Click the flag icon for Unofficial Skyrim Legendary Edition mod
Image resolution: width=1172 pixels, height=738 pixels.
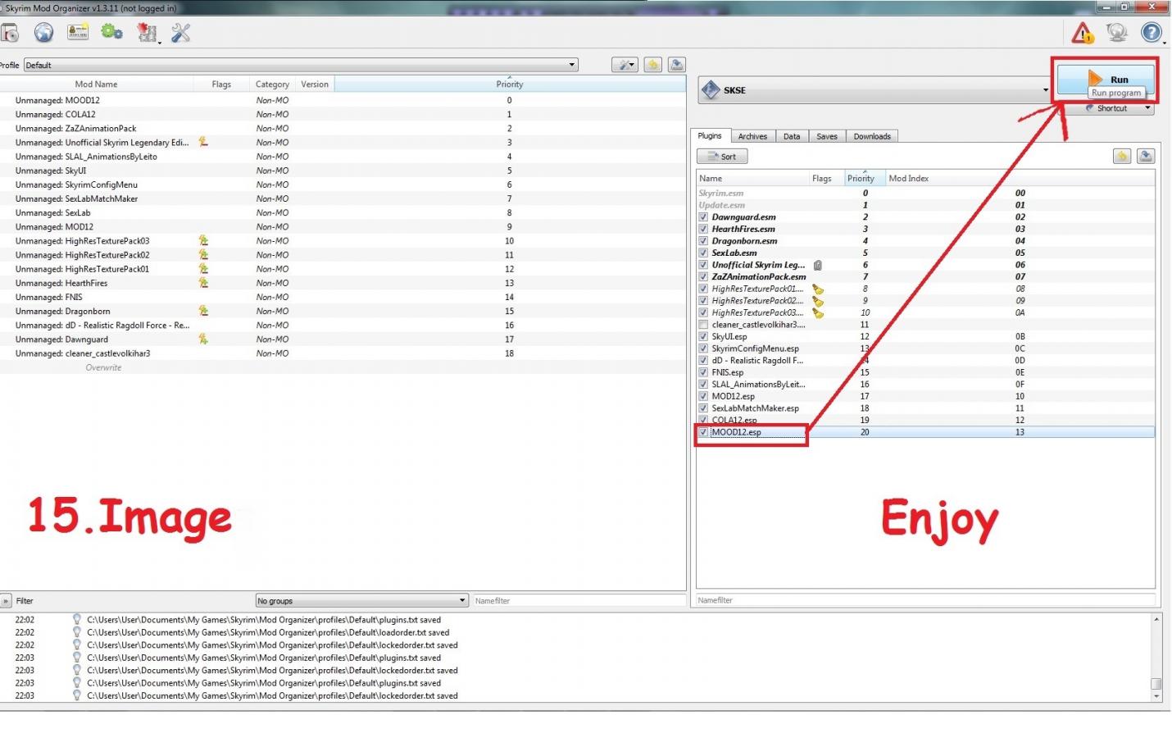coord(203,142)
